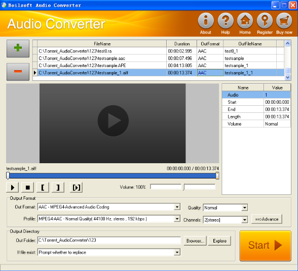The image size is (298, 271).
Task: Set end mark with right bracket button
Action: pos(58,188)
